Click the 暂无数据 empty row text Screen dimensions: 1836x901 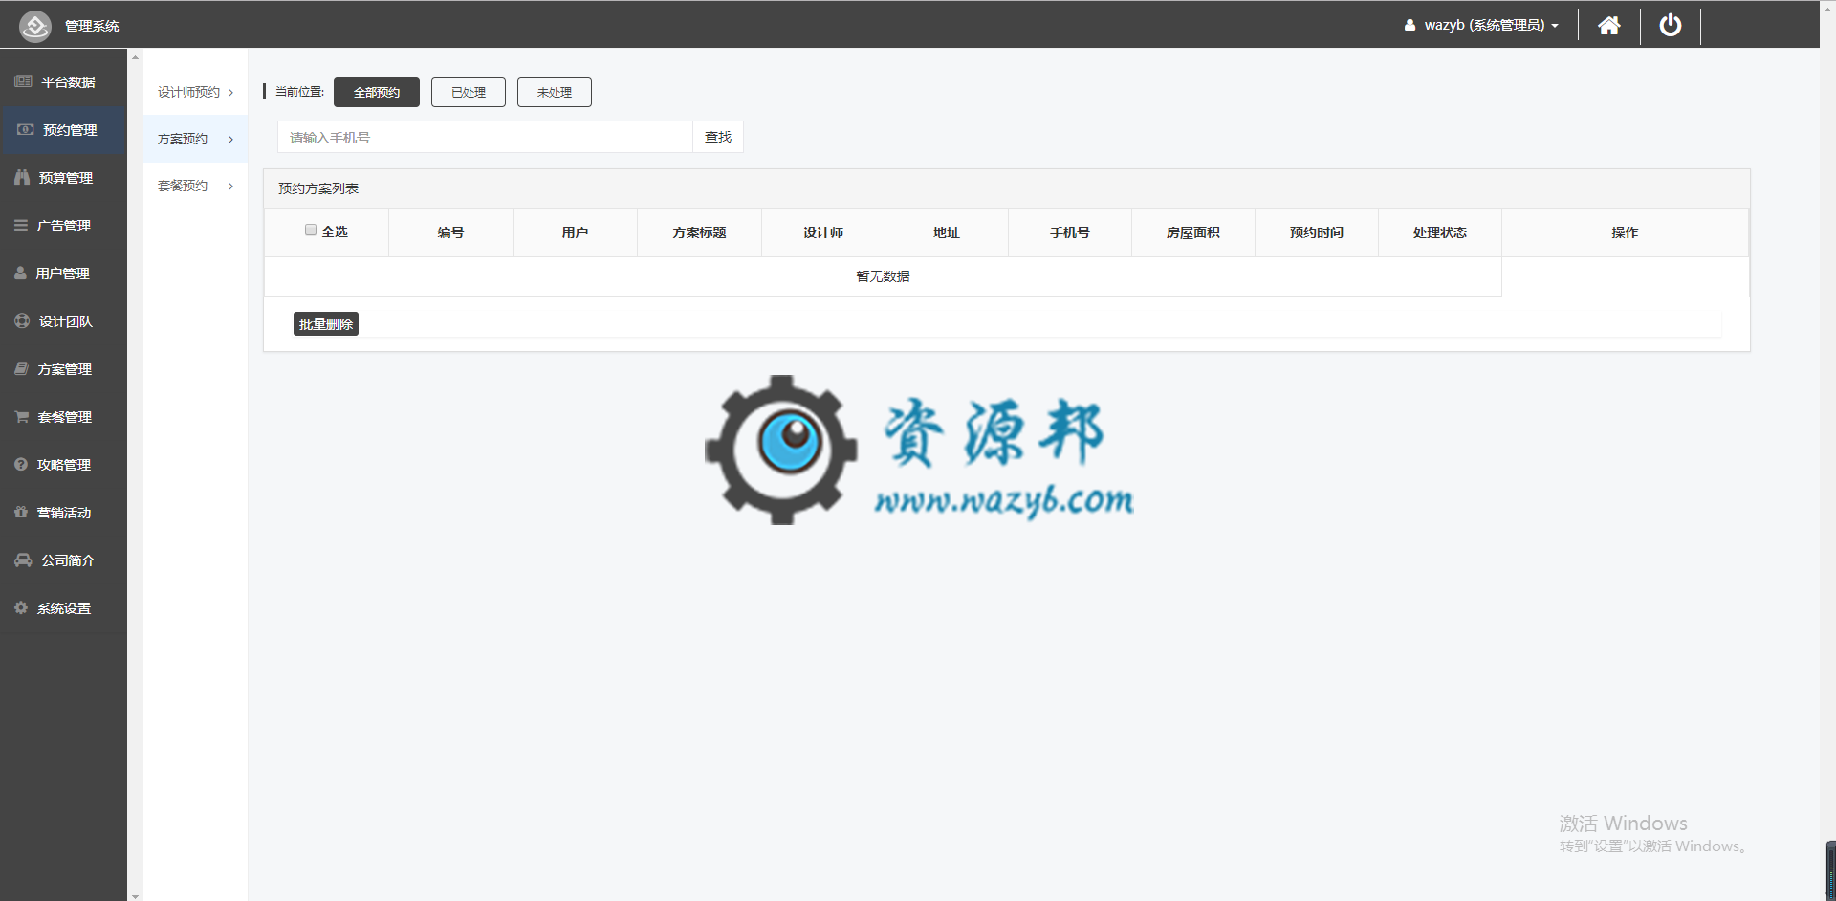(883, 276)
